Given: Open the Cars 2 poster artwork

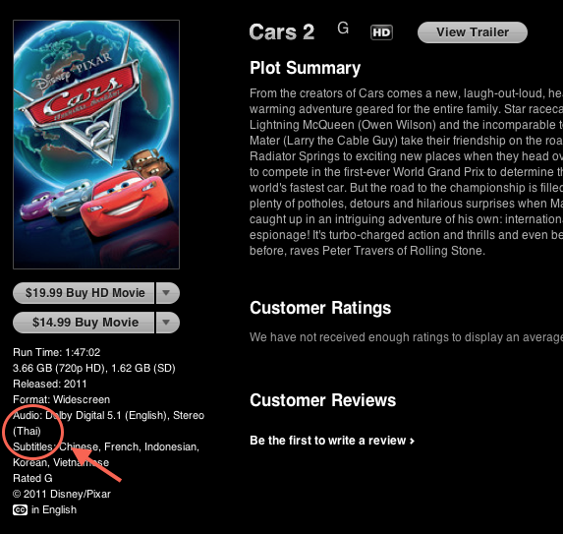Looking at the screenshot, I should pos(96,145).
